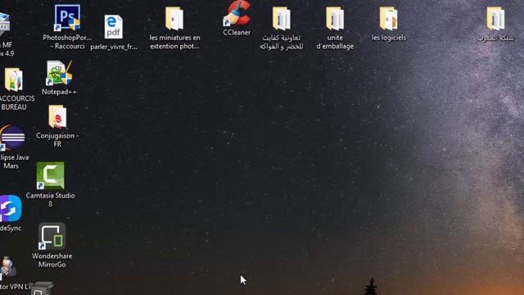Launch Camtasia Studio 8
The image size is (524, 295).
pos(50,175)
